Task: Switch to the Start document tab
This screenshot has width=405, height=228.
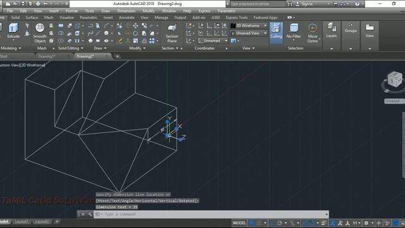Action: coord(4,56)
